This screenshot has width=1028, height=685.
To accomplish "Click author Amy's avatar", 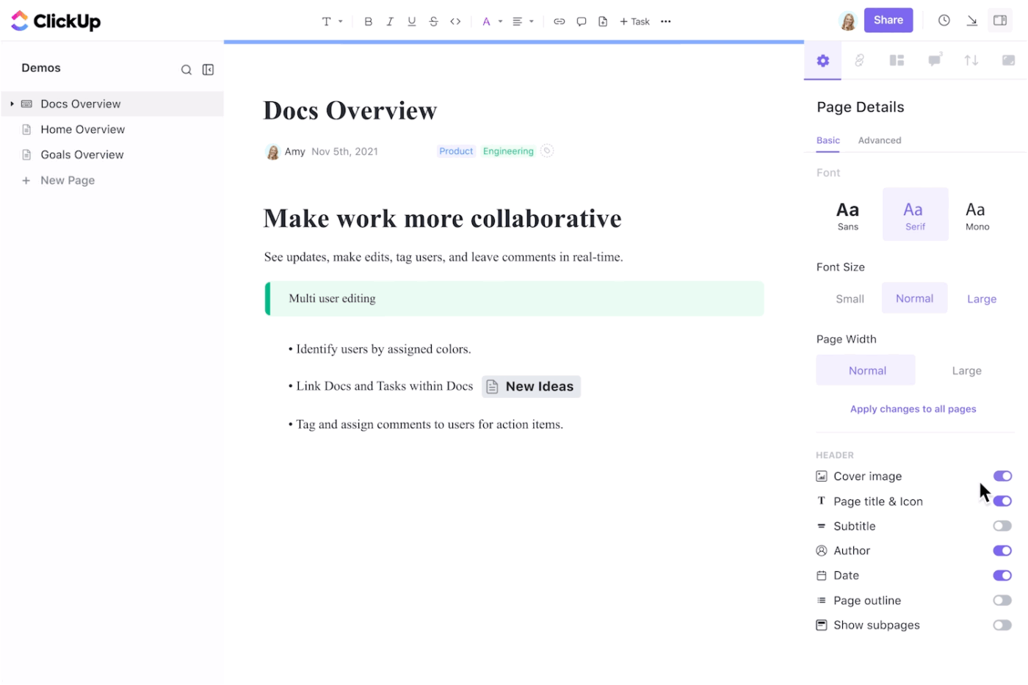I will [x=273, y=152].
